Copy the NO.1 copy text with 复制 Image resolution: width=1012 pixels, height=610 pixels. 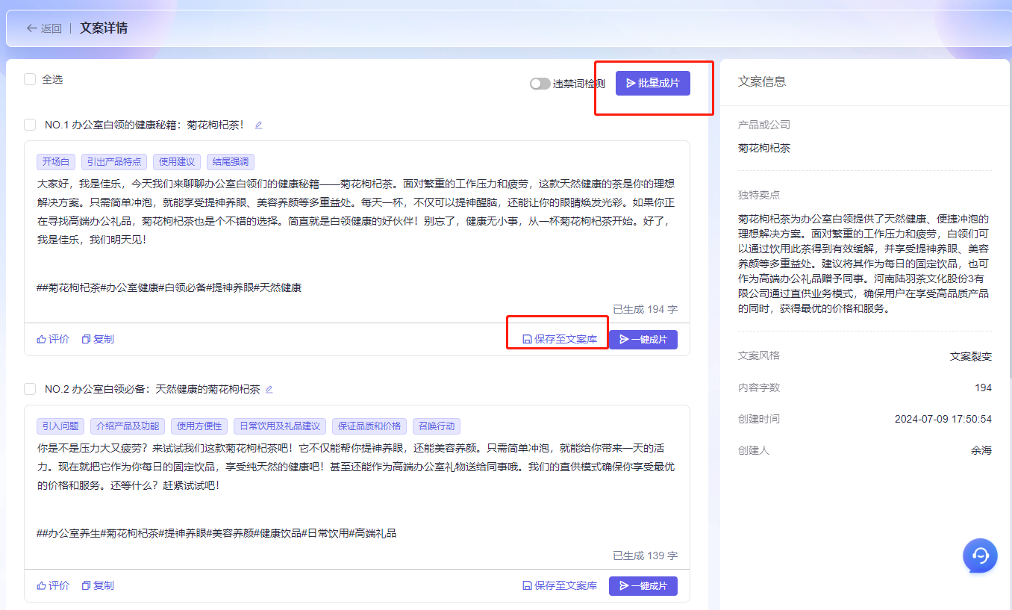pos(98,339)
